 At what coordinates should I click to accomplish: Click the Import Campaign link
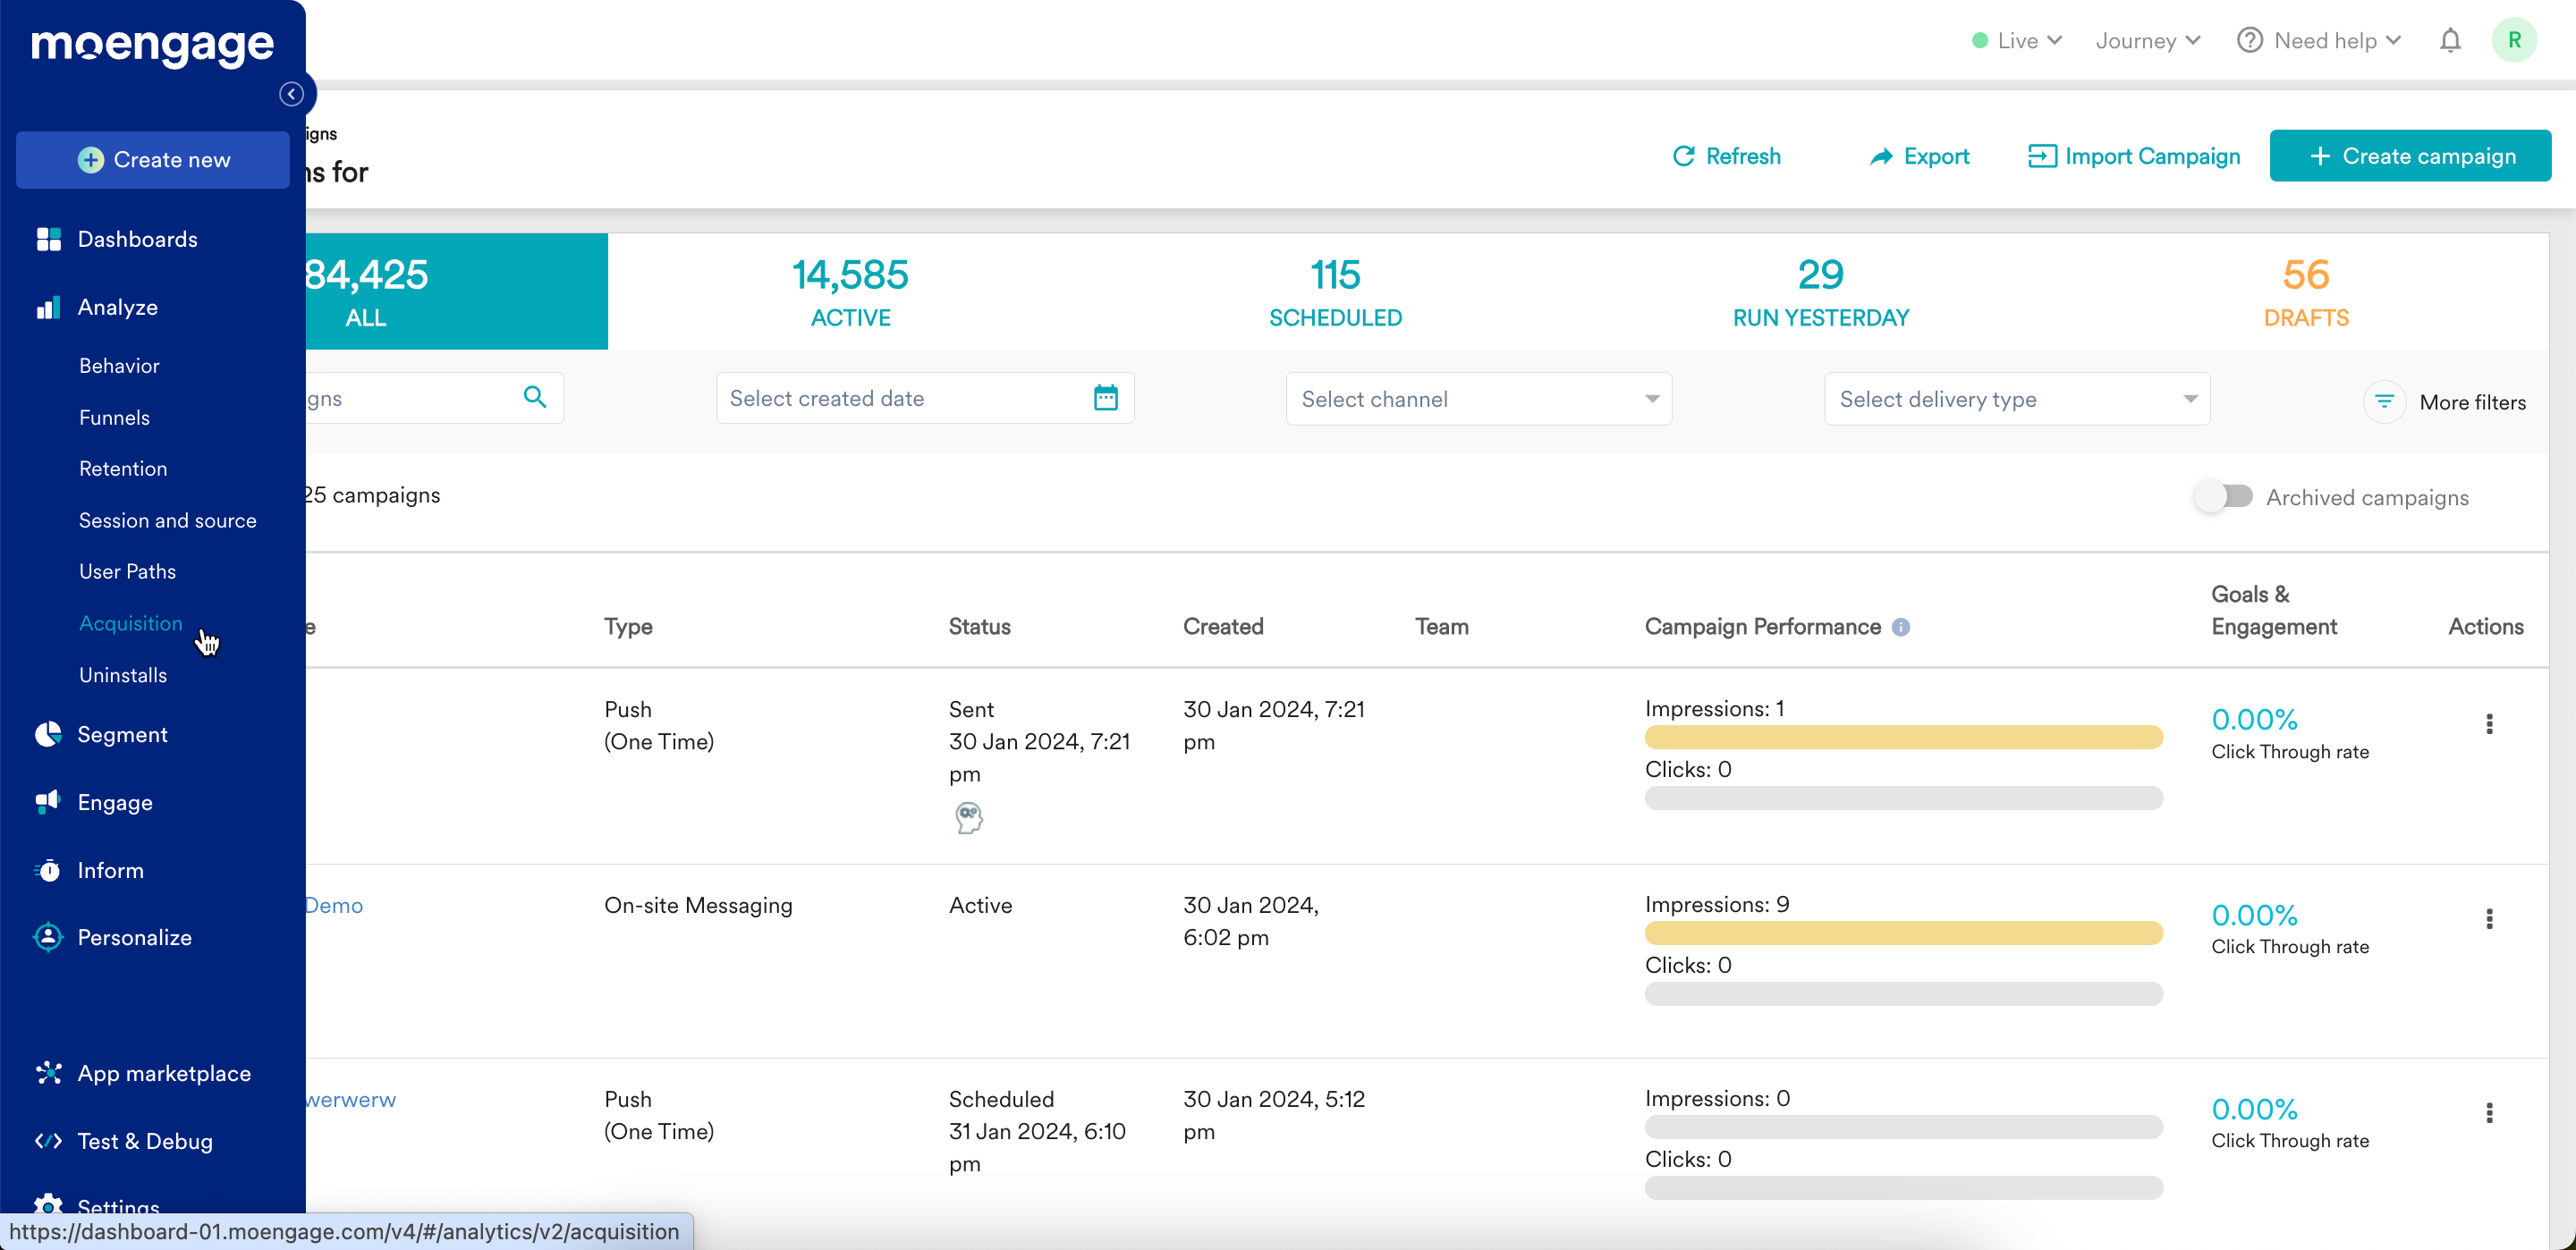[x=2134, y=156]
